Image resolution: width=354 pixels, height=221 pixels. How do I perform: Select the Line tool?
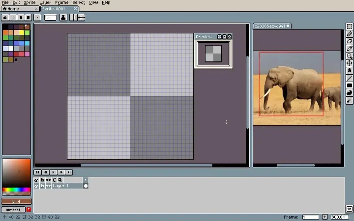(349, 78)
